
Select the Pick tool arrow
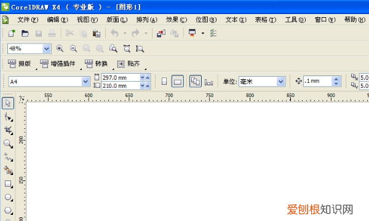8,103
